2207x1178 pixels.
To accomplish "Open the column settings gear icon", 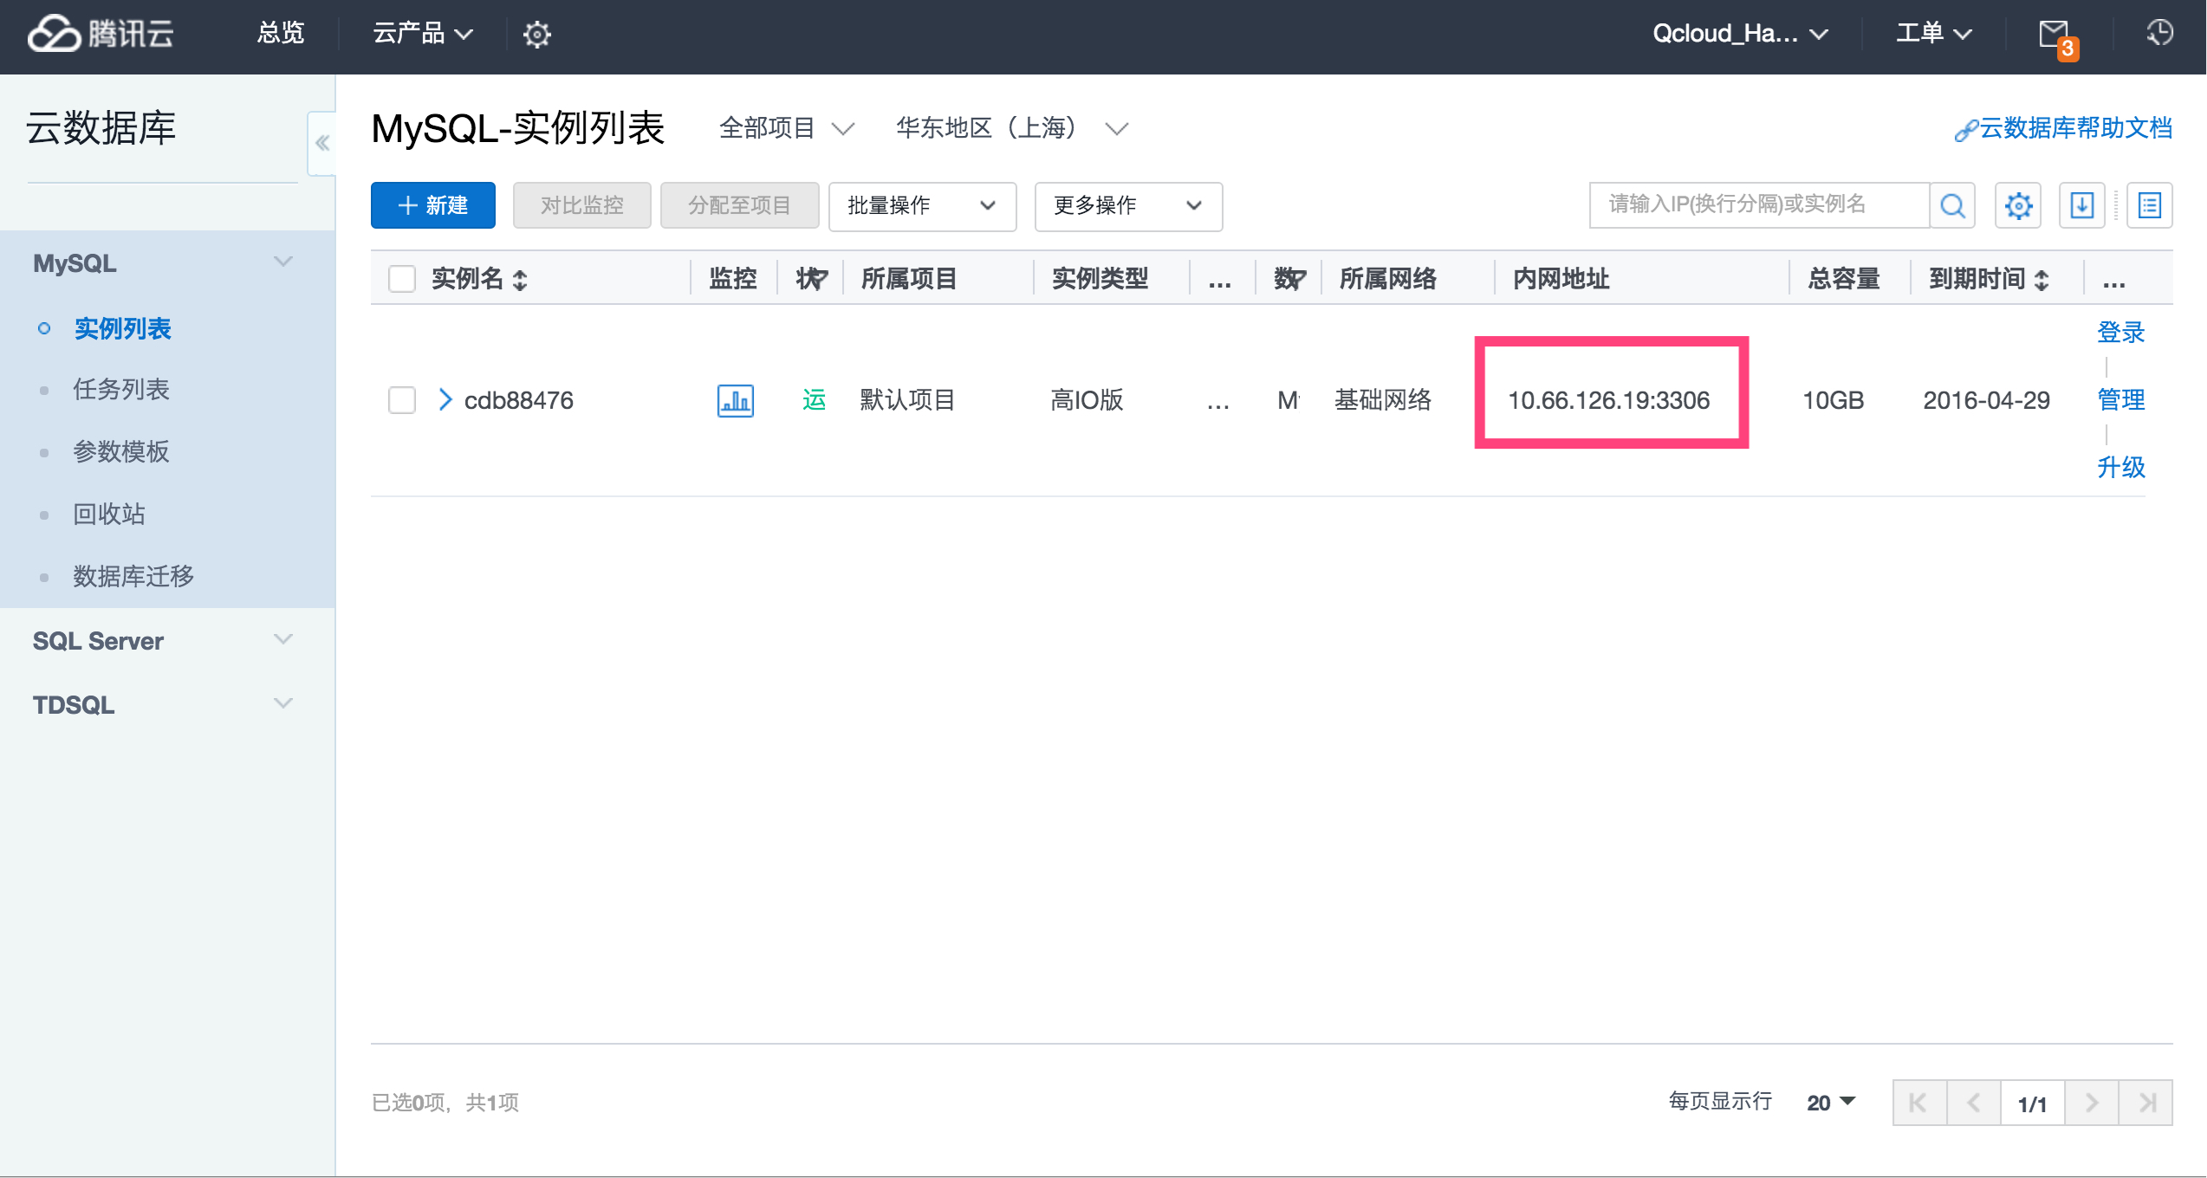I will point(2018,205).
